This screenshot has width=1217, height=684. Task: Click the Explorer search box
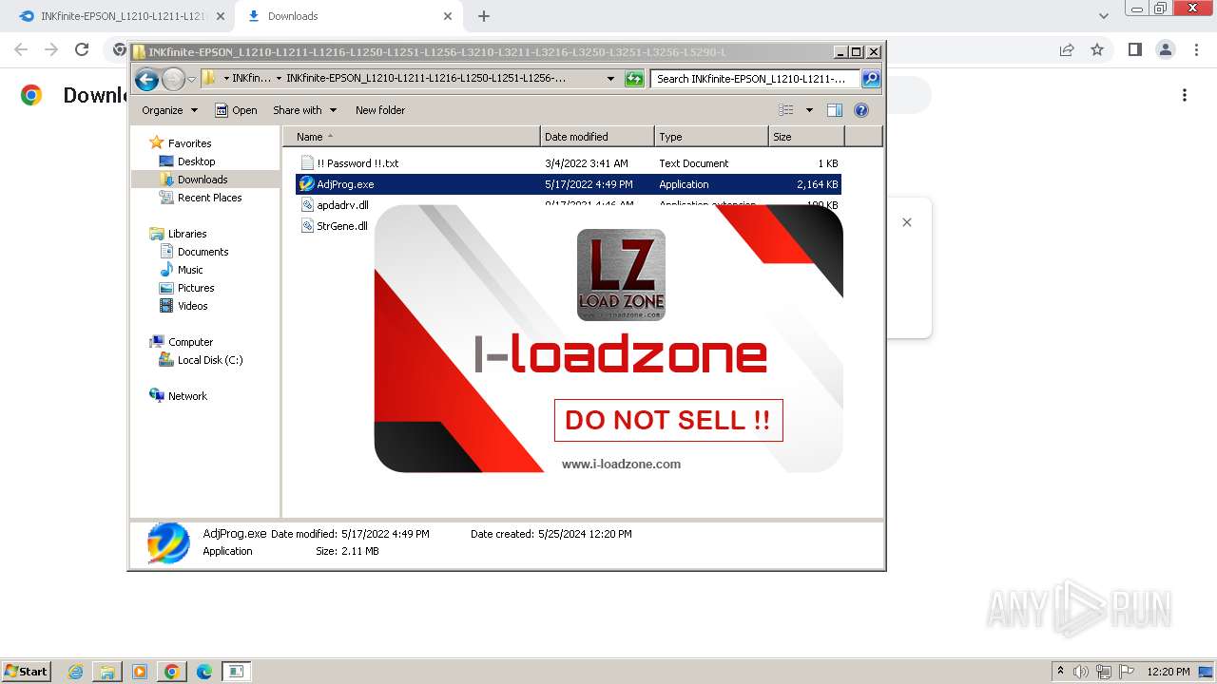pyautogui.click(x=756, y=79)
